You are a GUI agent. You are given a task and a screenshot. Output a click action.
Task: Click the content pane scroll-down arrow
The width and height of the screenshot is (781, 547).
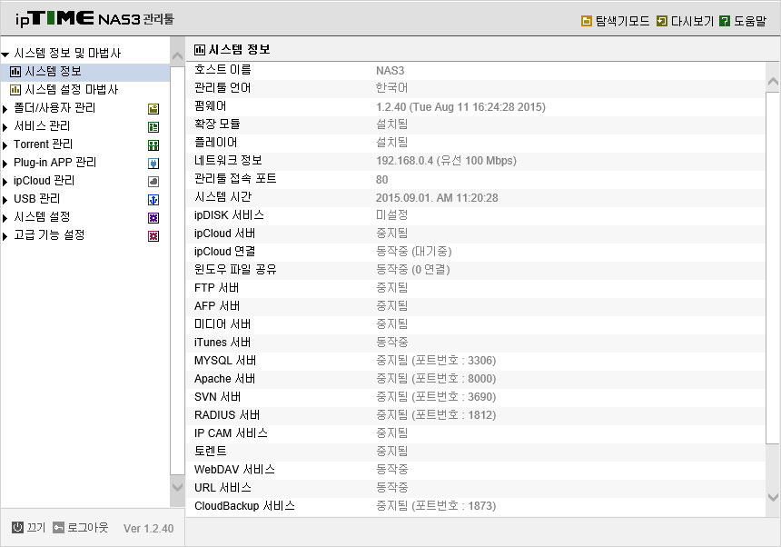(x=773, y=497)
